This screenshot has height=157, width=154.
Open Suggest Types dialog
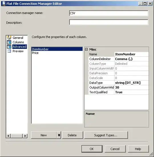pos(106,135)
